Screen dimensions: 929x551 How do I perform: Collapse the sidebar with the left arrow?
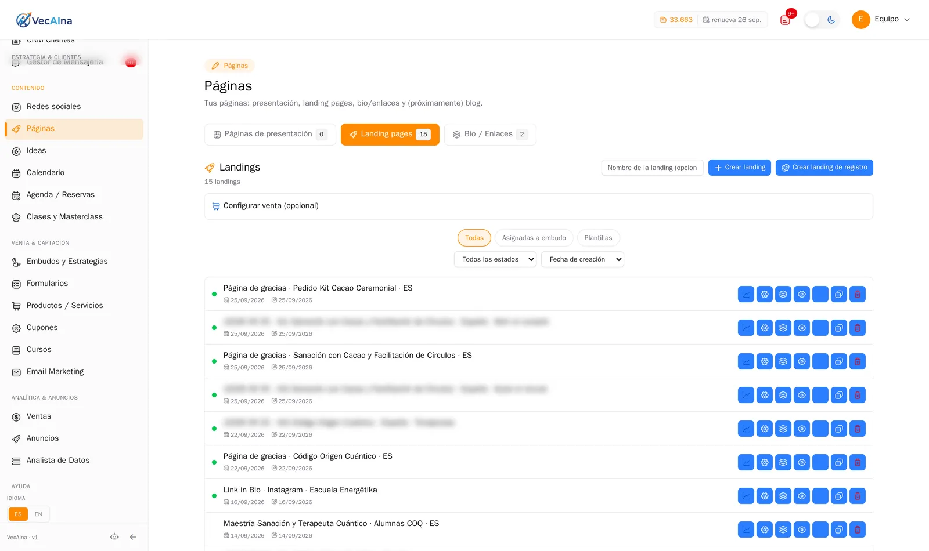pos(133,537)
